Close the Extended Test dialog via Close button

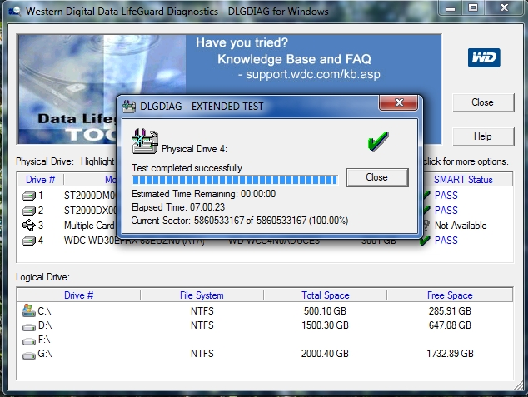coord(377,177)
